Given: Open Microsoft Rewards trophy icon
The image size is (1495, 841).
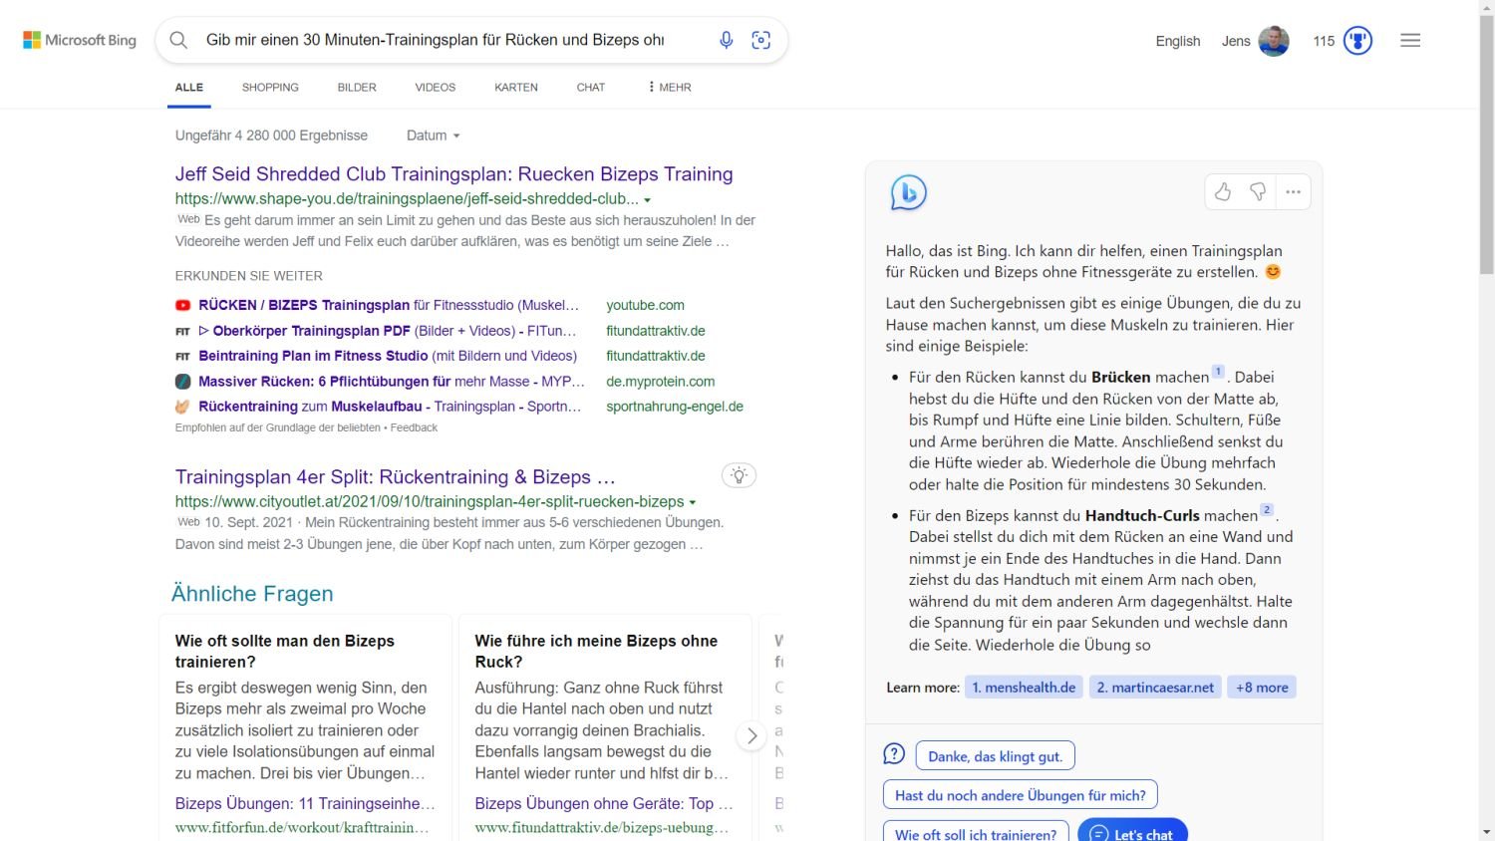Looking at the screenshot, I should 1357,41.
